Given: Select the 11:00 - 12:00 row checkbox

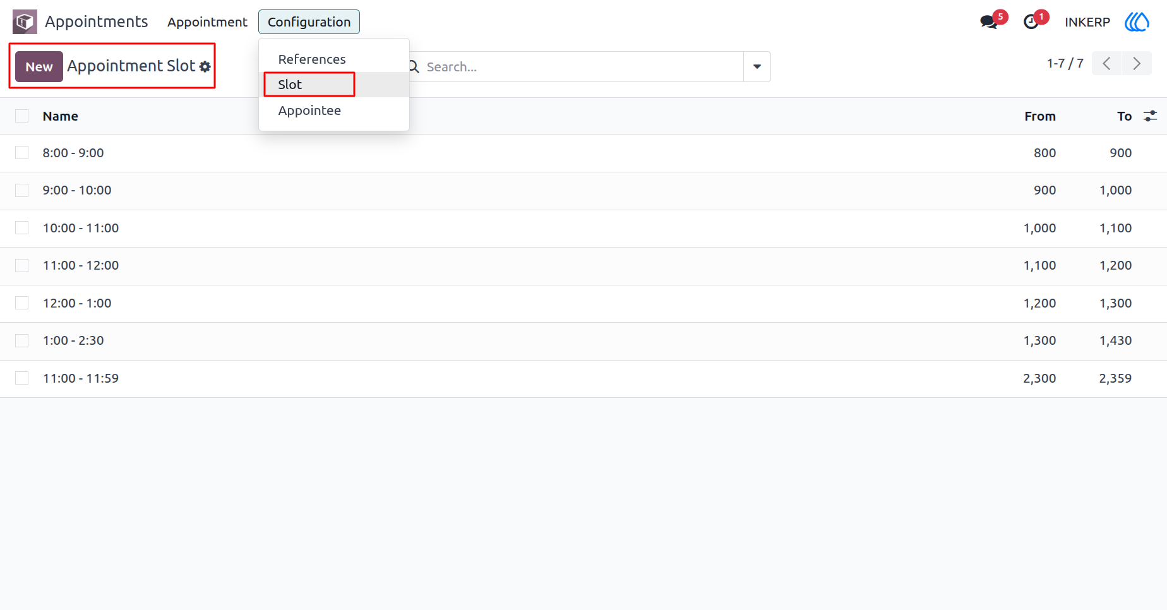Looking at the screenshot, I should pos(22,265).
